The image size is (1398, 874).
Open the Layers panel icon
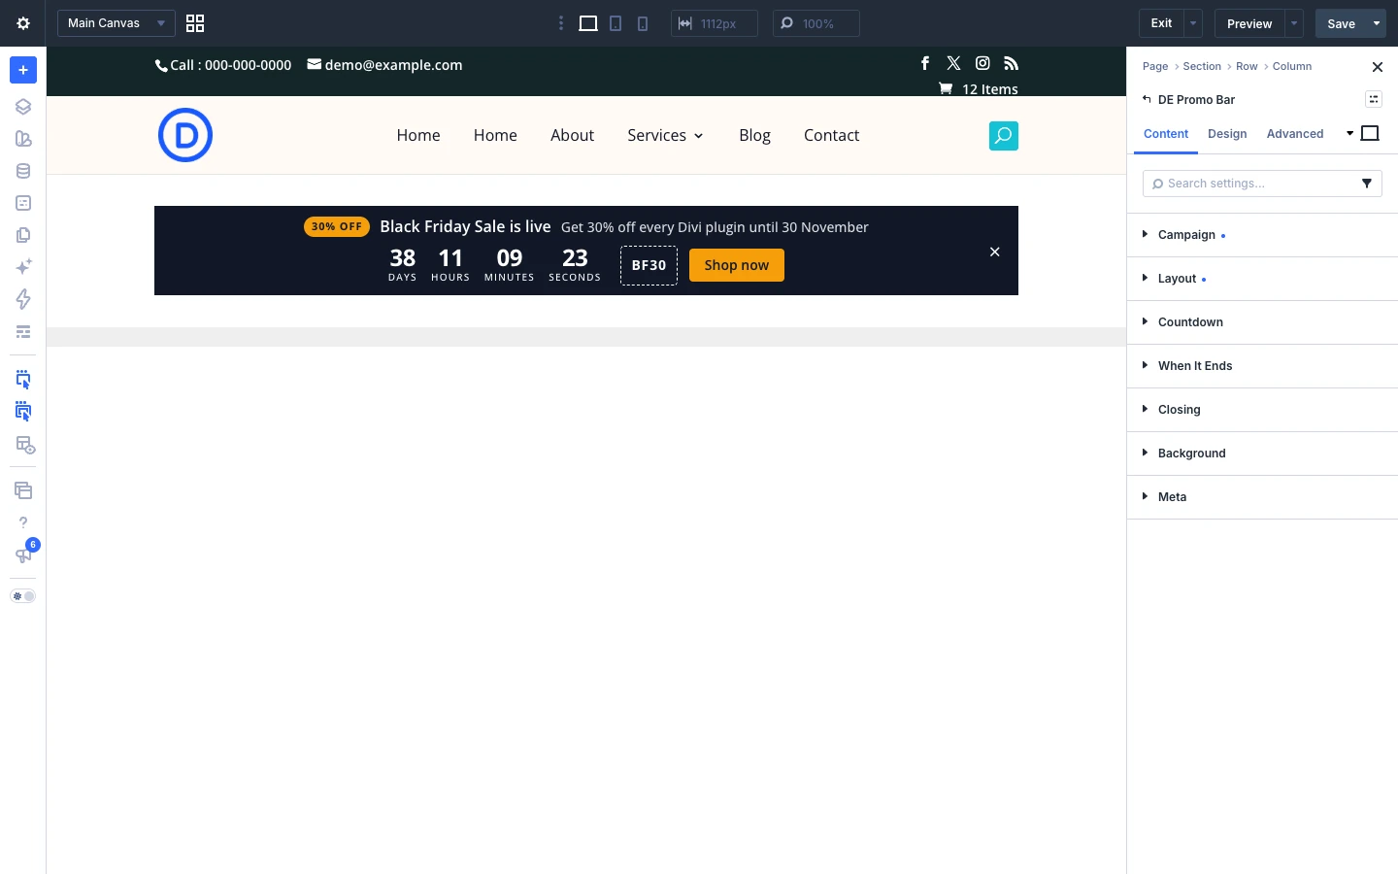pos(23,107)
